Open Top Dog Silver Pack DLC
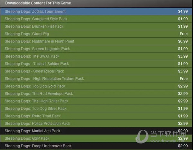This screenshot has width=193, height=150. click(96, 108)
